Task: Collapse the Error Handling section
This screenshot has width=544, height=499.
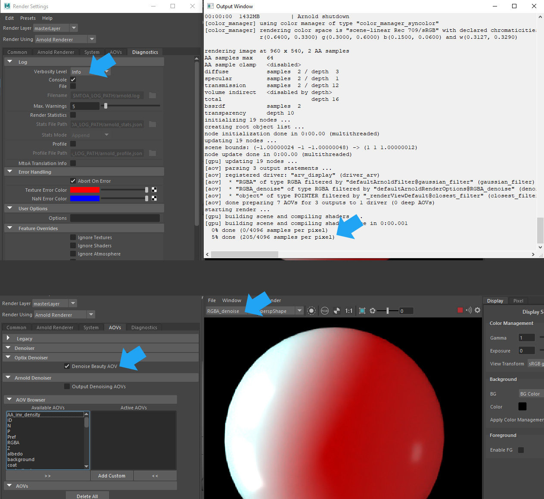Action: [x=9, y=171]
